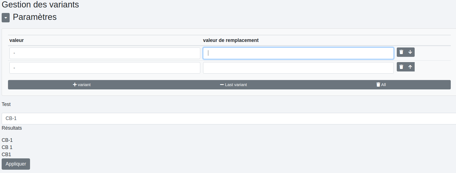Click the Appliquer button
The height and width of the screenshot is (173, 456).
tap(16, 164)
